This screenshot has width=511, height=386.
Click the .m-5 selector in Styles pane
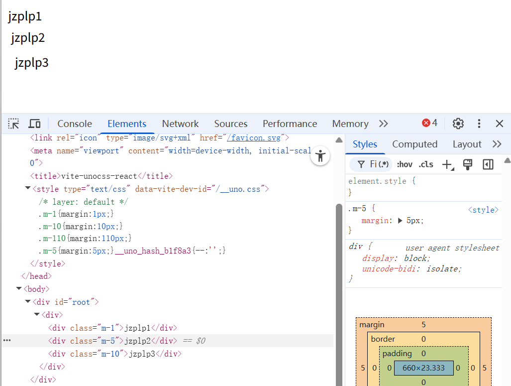pos(357,208)
